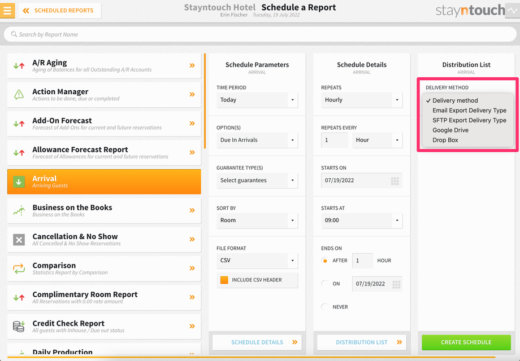520x361 pixels.
Task: Expand the Action Manager report chevron
Action: click(192, 94)
